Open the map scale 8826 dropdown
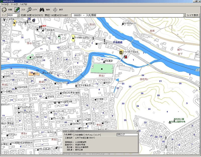Image resolution: width=201 pixels, height=157 pixels. pyautogui.click(x=18, y=15)
